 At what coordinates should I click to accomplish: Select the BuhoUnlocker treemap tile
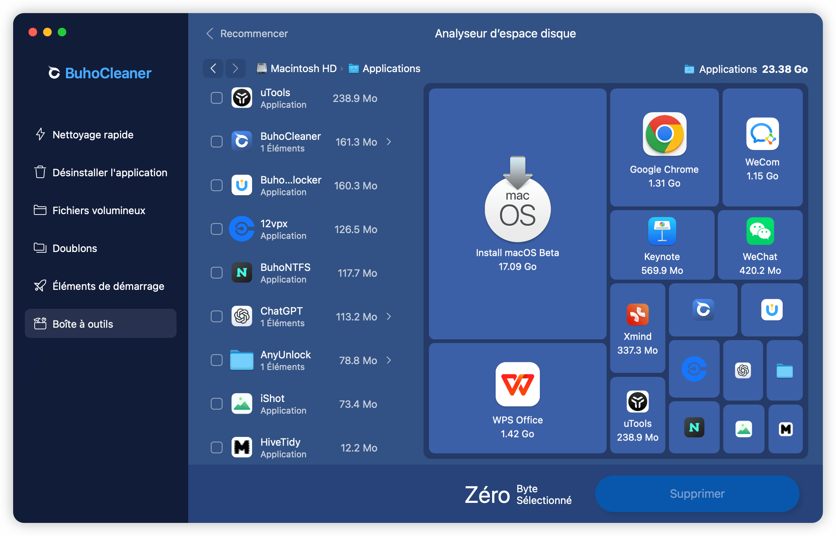[x=772, y=310]
